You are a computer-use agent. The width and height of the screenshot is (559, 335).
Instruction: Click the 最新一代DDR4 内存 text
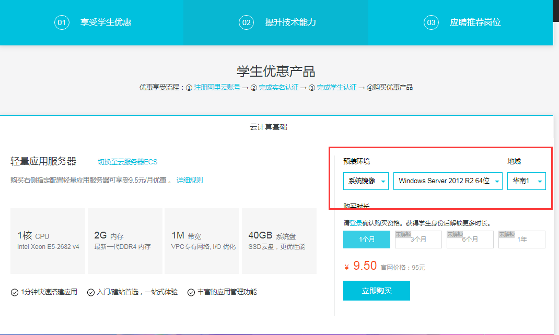122,247
